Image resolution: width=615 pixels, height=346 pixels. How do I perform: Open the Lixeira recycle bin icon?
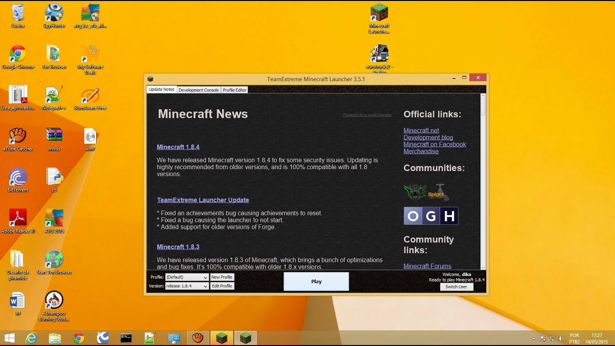[18, 16]
